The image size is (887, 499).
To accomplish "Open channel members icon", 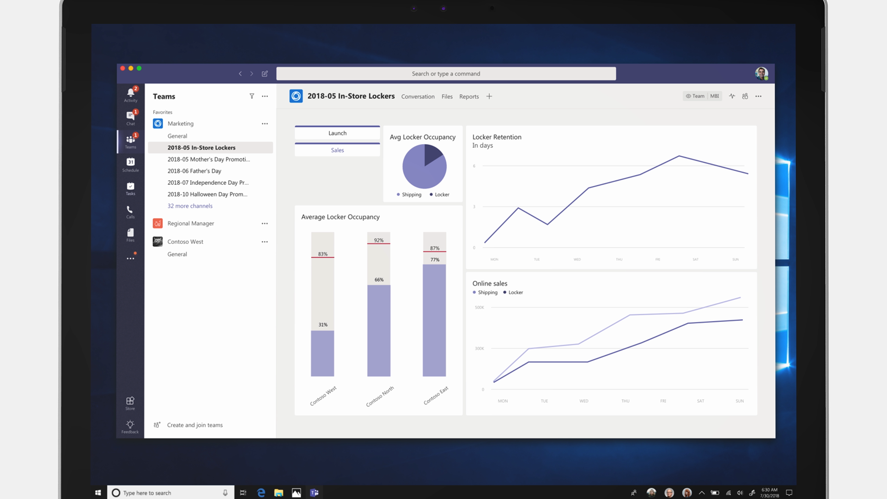I will click(745, 96).
